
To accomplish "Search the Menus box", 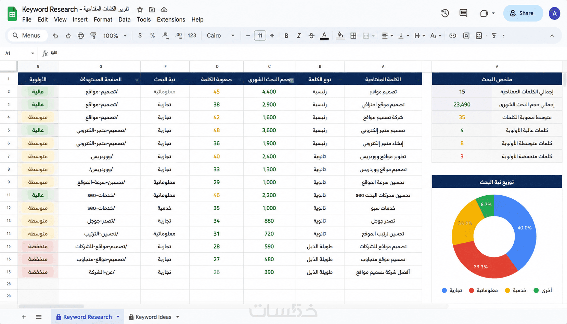I will (27, 36).
